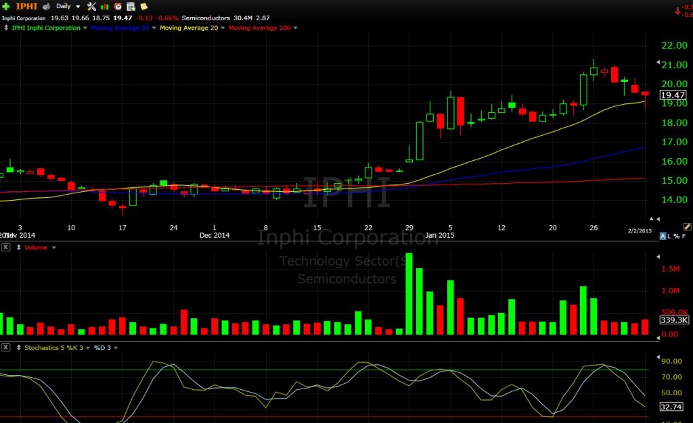Click the 339.3K volume scale marker
The image size is (693, 423).
click(x=674, y=320)
